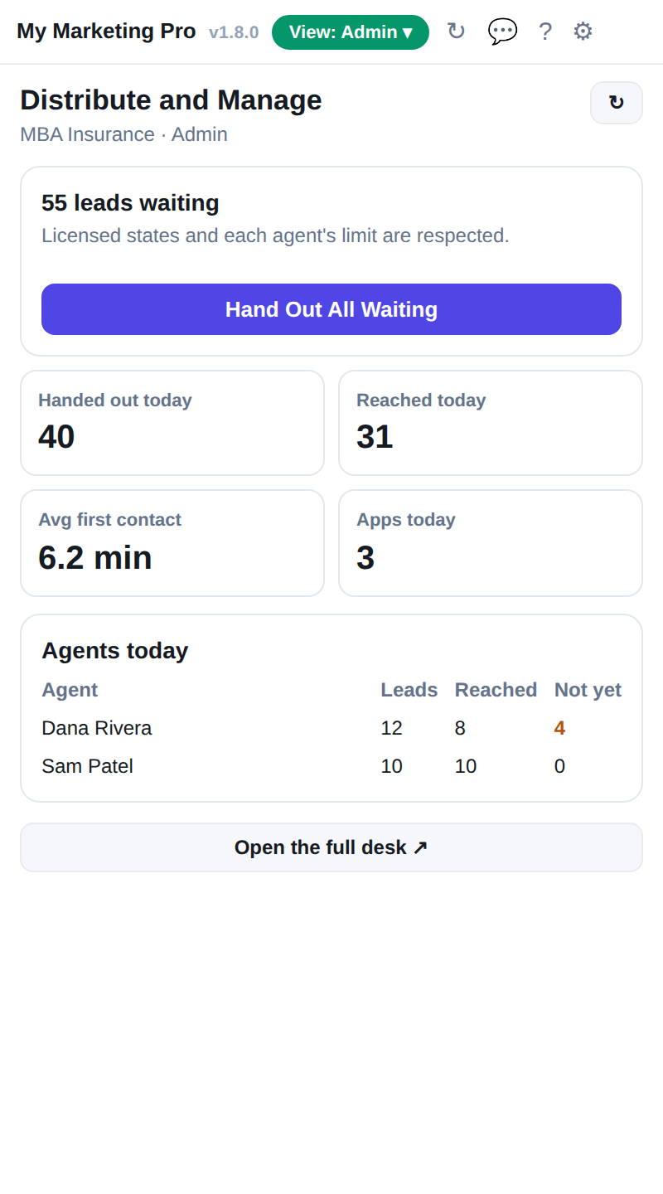The width and height of the screenshot is (663, 1194).
Task: Open settings with the gear icon
Action: pos(583,32)
